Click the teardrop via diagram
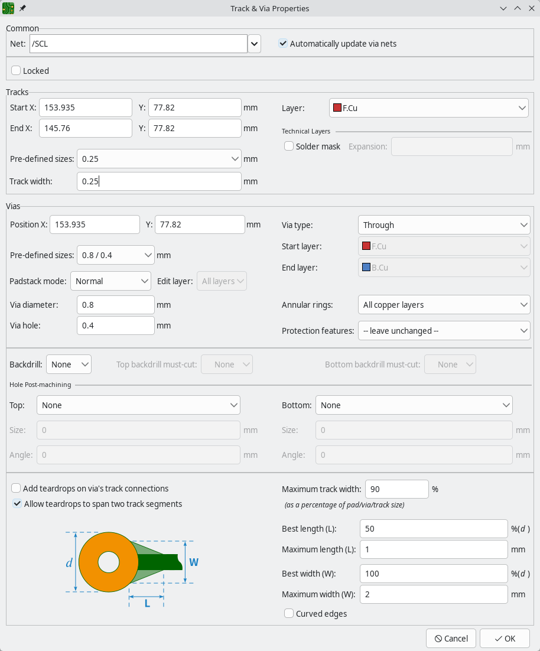The image size is (540, 651). pyautogui.click(x=132, y=564)
